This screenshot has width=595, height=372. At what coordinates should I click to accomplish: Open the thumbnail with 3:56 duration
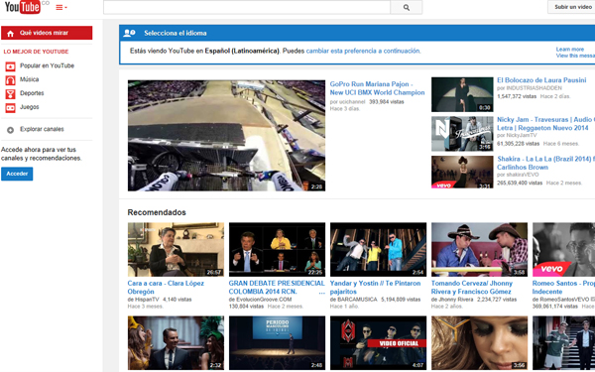[x=479, y=343]
